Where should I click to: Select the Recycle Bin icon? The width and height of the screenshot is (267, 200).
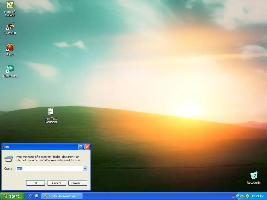(x=254, y=178)
